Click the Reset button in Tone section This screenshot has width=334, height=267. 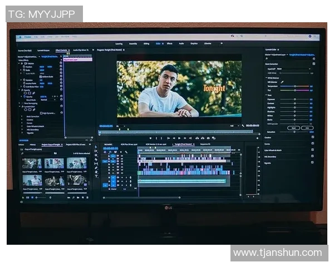pyautogui.click(x=293, y=128)
